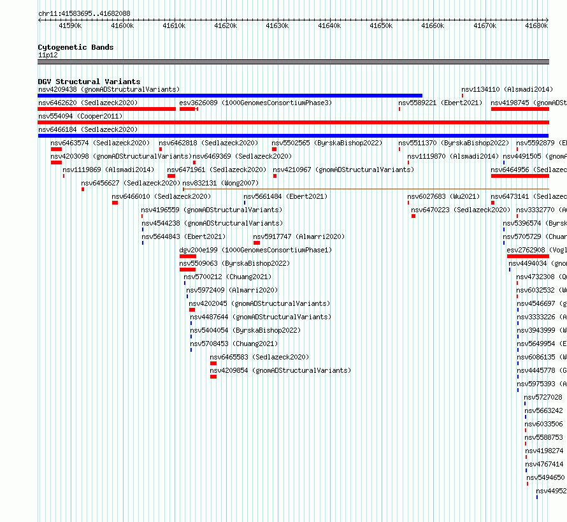The width and height of the screenshot is (567, 522).
Task: Click nsv5511370 (ByrskaBishop2022) label
Action: 454,143
